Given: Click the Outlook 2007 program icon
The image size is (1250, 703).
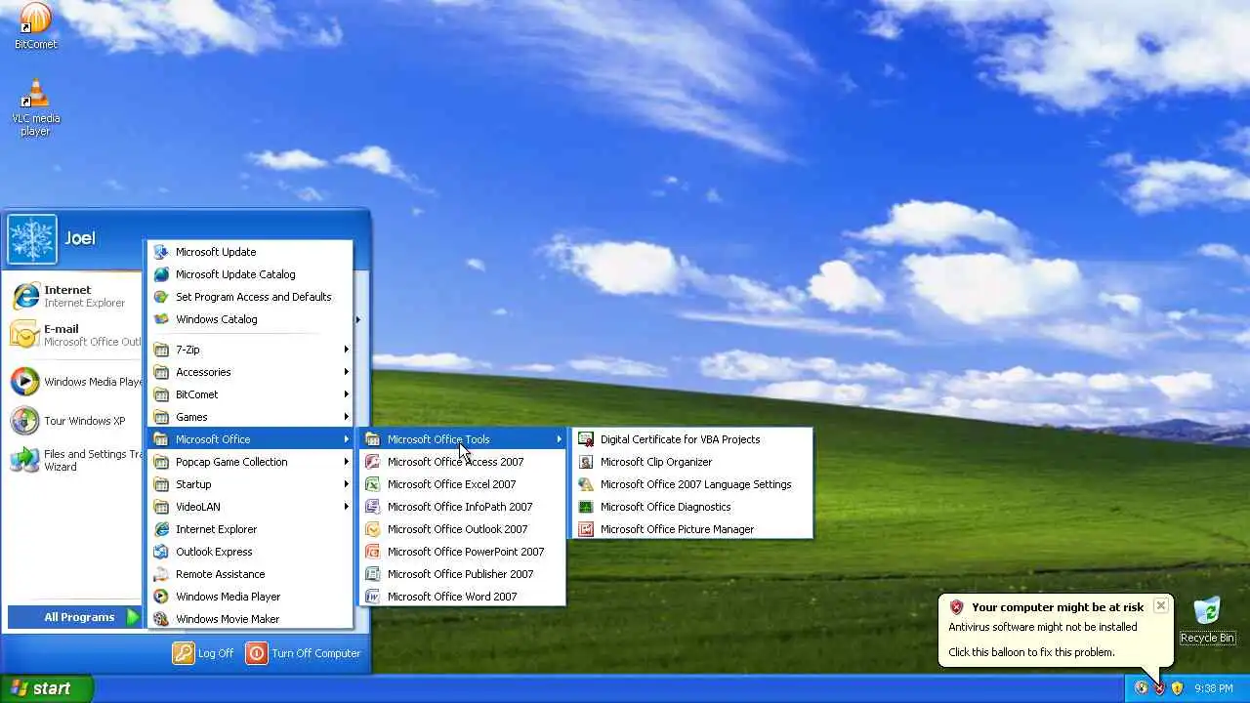Looking at the screenshot, I should (372, 529).
